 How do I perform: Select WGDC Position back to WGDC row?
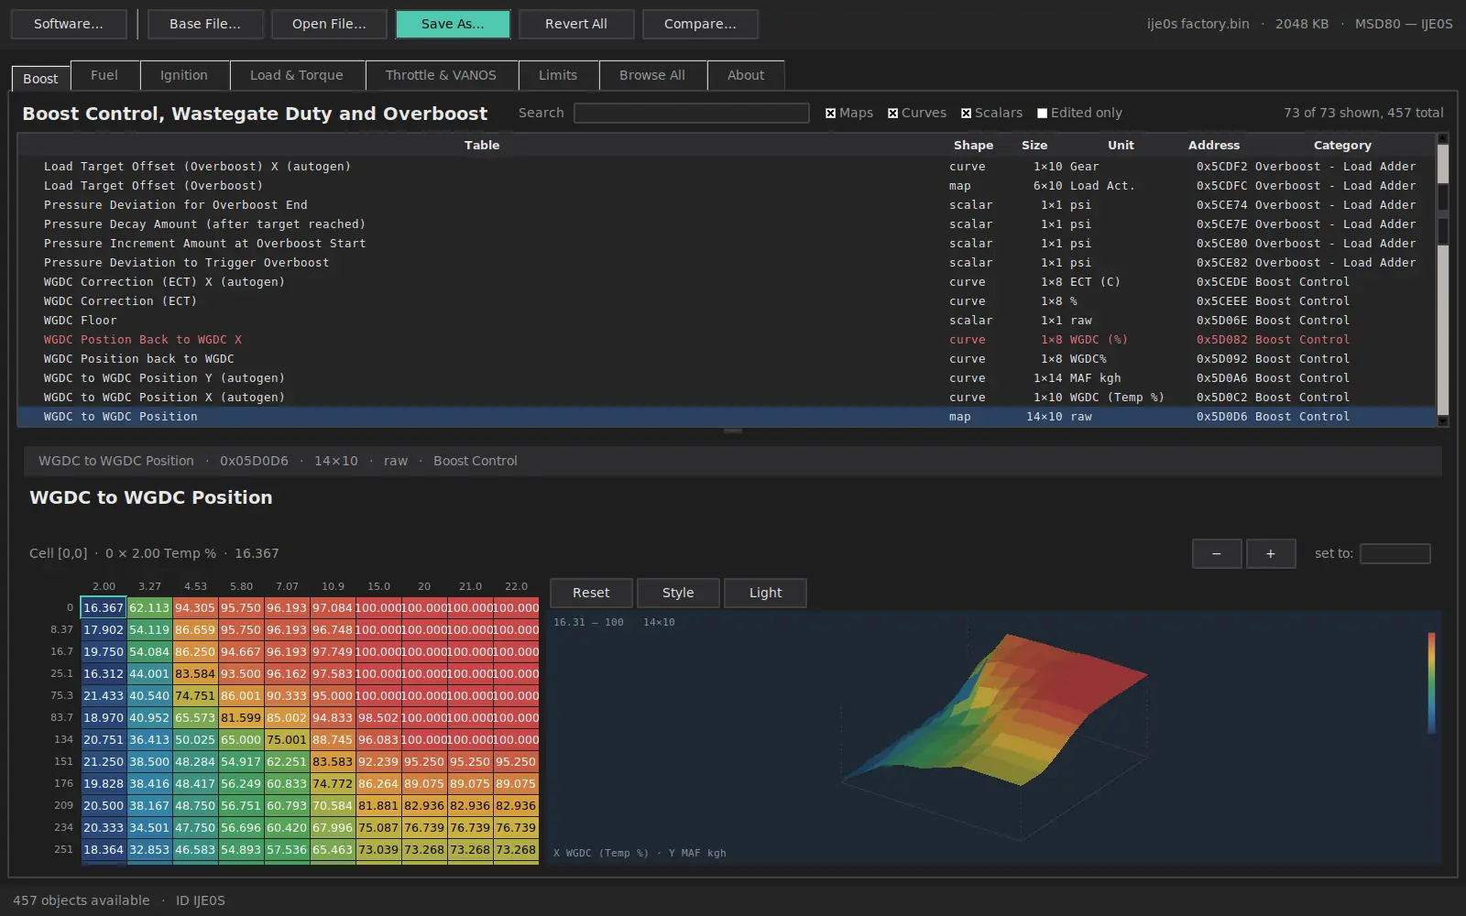tap(727, 359)
